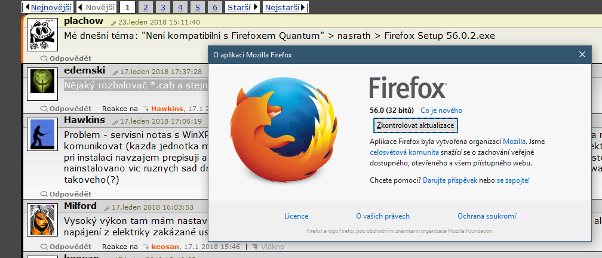
Task: Reply to Milford's post via Odpovědět
Action: 66,247
